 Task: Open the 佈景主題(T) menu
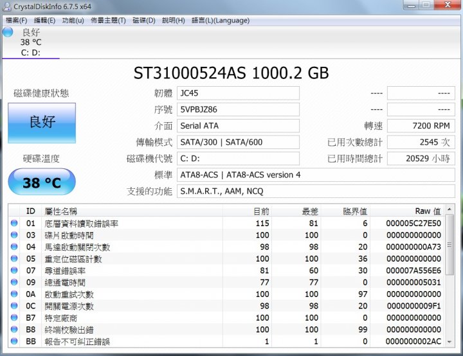pos(108,21)
